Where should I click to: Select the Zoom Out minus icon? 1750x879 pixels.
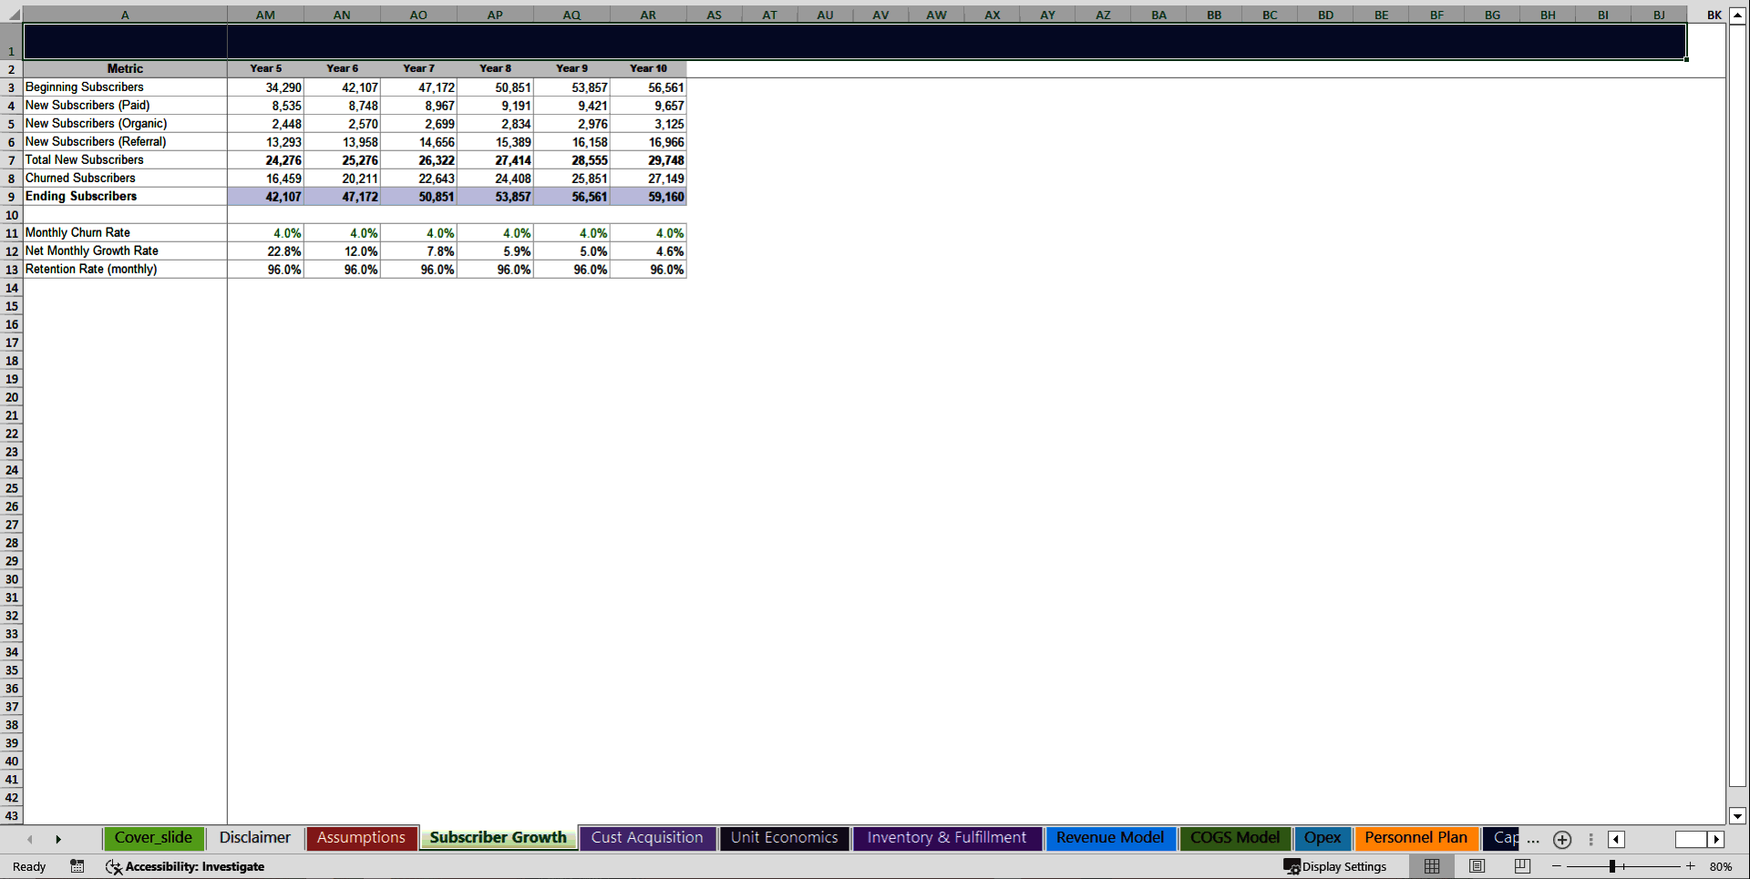(1558, 866)
